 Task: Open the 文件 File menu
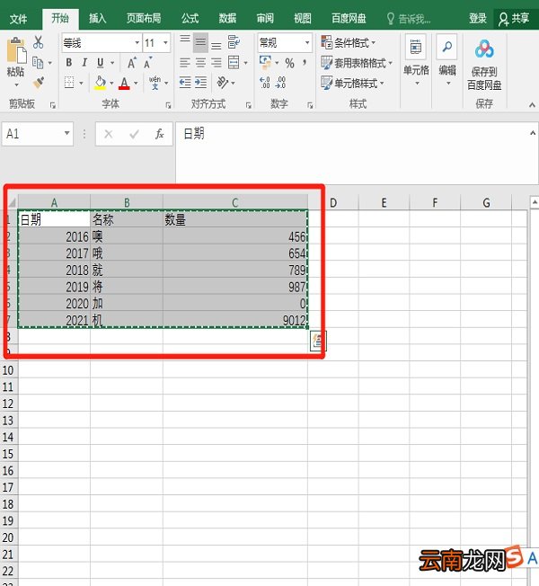[x=18, y=18]
